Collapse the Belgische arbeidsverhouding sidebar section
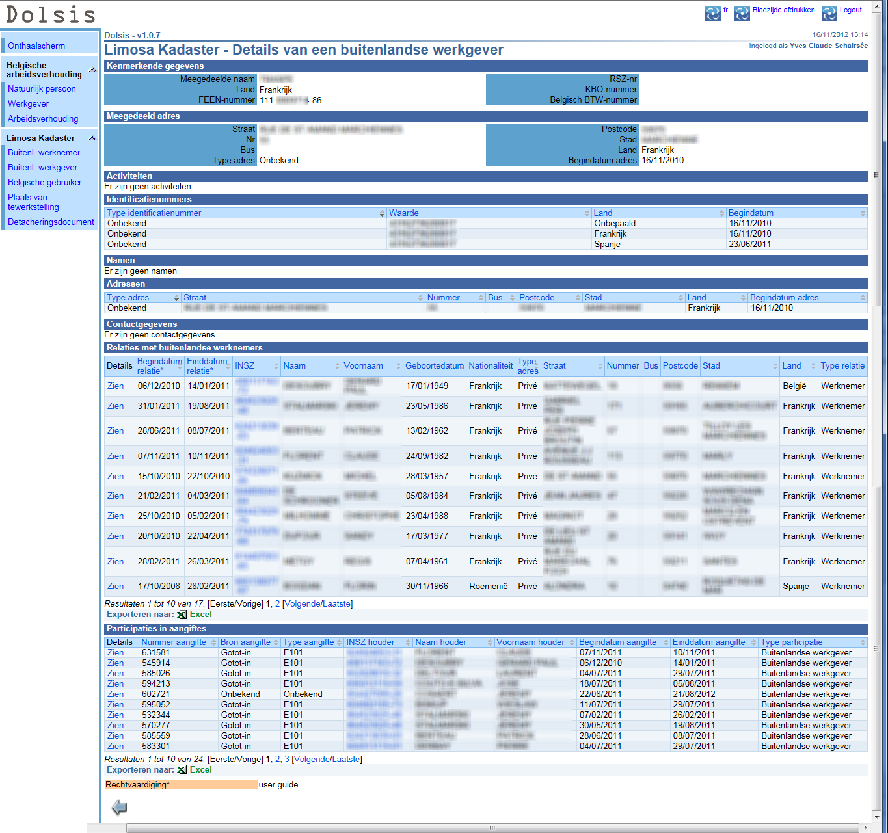 click(92, 70)
